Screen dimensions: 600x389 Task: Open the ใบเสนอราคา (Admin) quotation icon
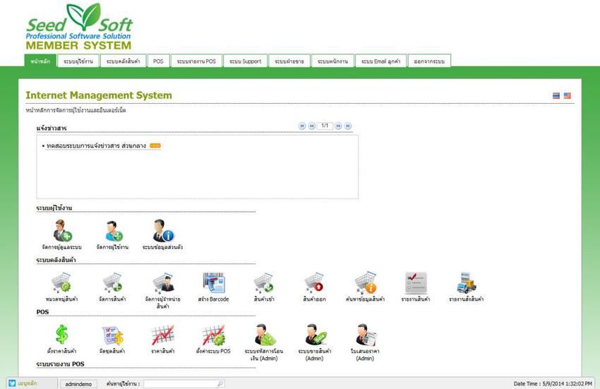(366, 335)
